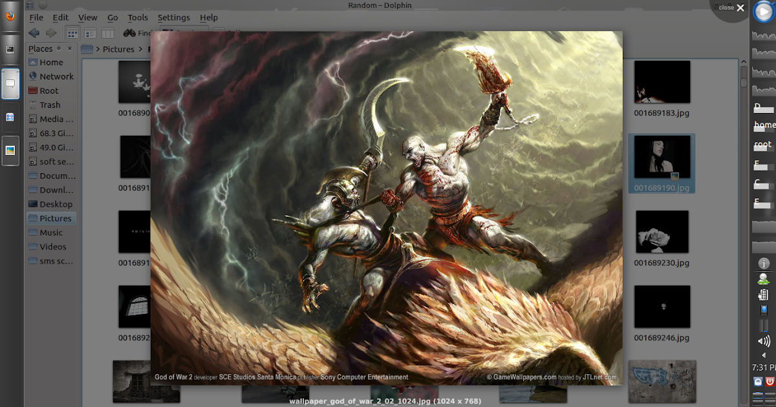Select the 49.0 GiB drive in Places
The width and height of the screenshot is (776, 407).
click(51, 147)
